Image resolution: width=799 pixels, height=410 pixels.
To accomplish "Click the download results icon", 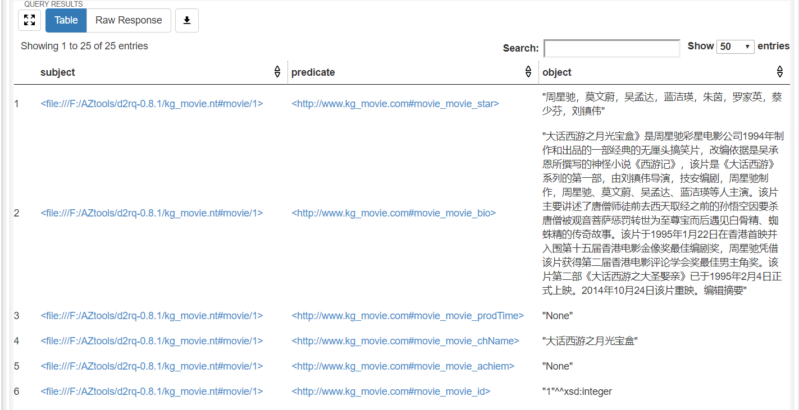I will click(187, 20).
